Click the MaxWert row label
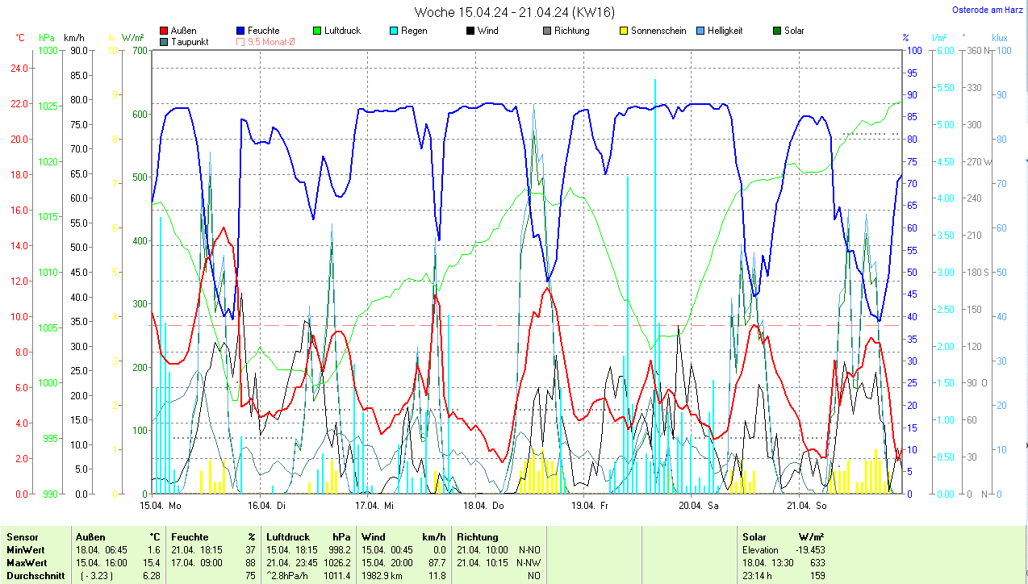 click(x=27, y=562)
